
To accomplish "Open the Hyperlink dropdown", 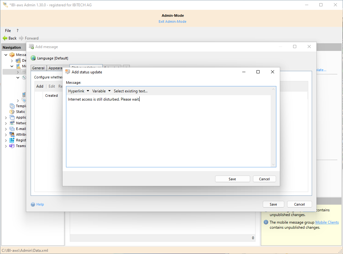I will (79, 91).
